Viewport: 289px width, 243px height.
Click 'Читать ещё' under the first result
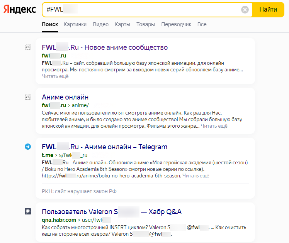click(55, 76)
